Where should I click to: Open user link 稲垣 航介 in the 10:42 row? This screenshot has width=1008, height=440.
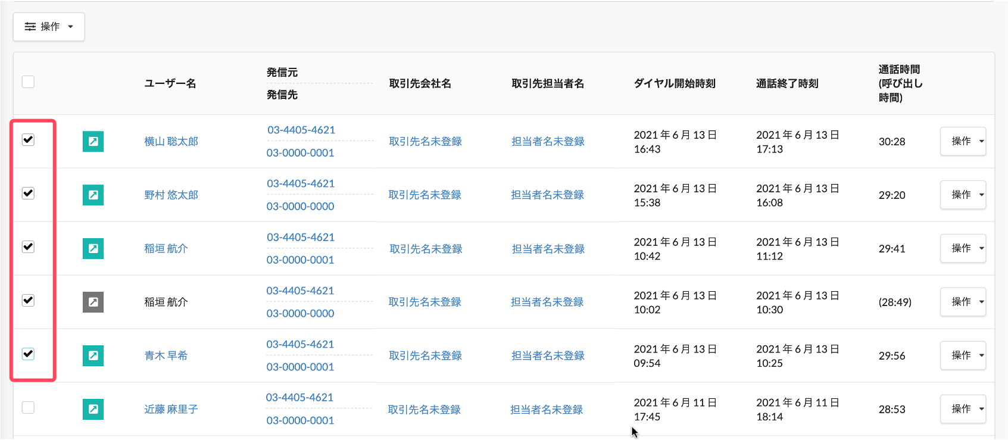[x=166, y=248]
